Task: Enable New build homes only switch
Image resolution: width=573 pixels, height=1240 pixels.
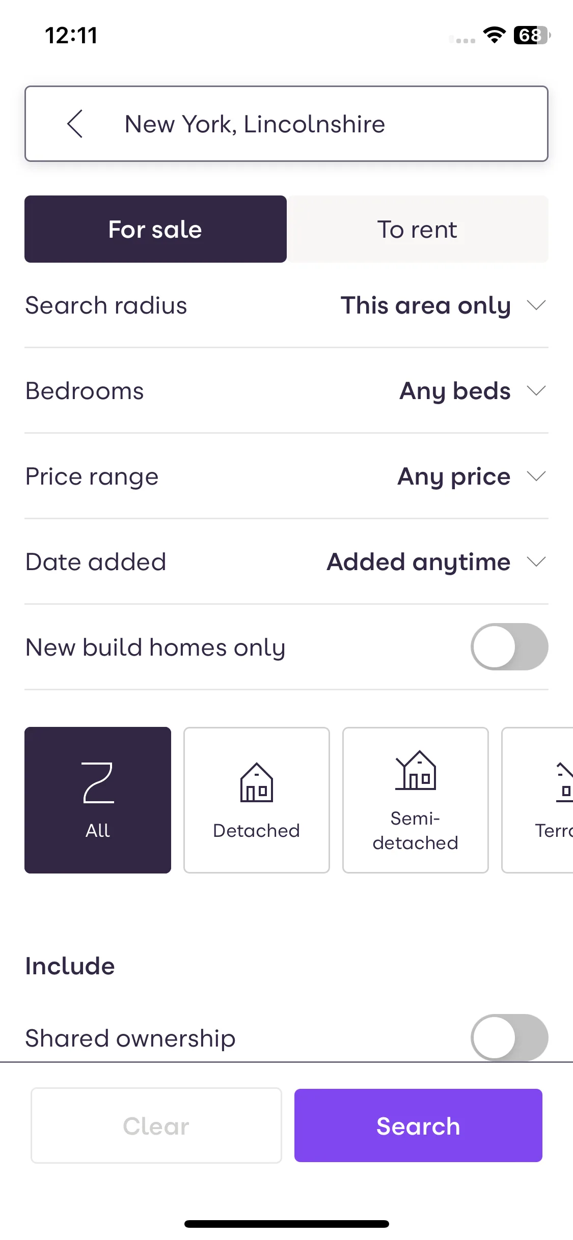Action: point(509,646)
